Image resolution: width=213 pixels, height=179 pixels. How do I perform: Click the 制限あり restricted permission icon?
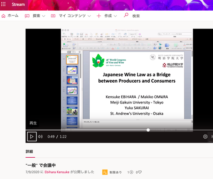pos(105,172)
